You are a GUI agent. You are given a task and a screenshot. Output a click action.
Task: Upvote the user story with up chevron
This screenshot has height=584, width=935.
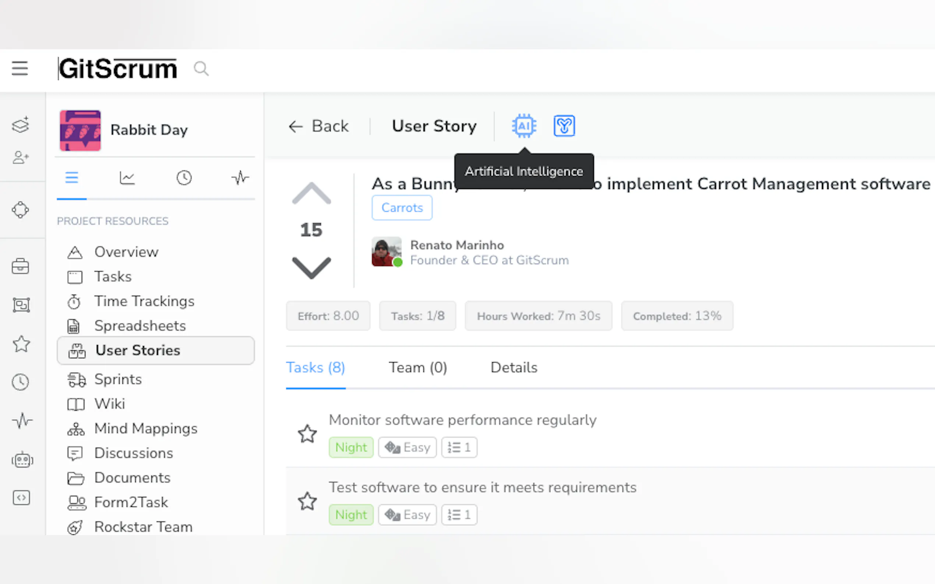click(x=311, y=193)
